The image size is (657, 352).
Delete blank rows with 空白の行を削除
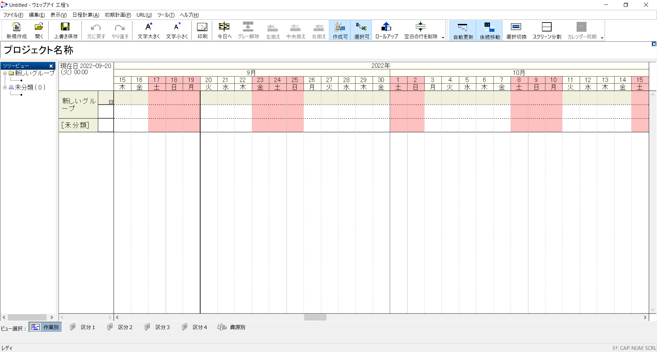[421, 30]
